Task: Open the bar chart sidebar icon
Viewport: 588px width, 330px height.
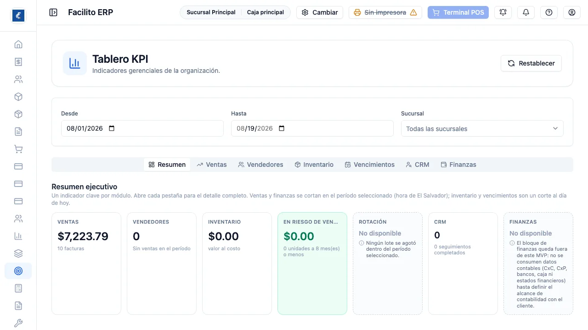Action: [18, 236]
